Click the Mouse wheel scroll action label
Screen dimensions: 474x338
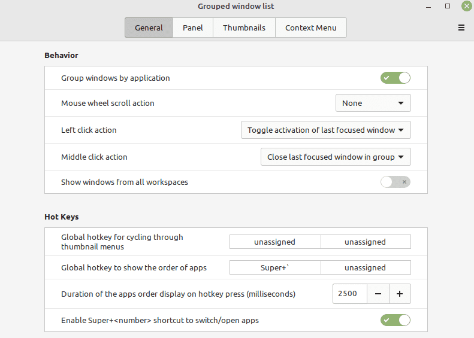click(x=108, y=103)
